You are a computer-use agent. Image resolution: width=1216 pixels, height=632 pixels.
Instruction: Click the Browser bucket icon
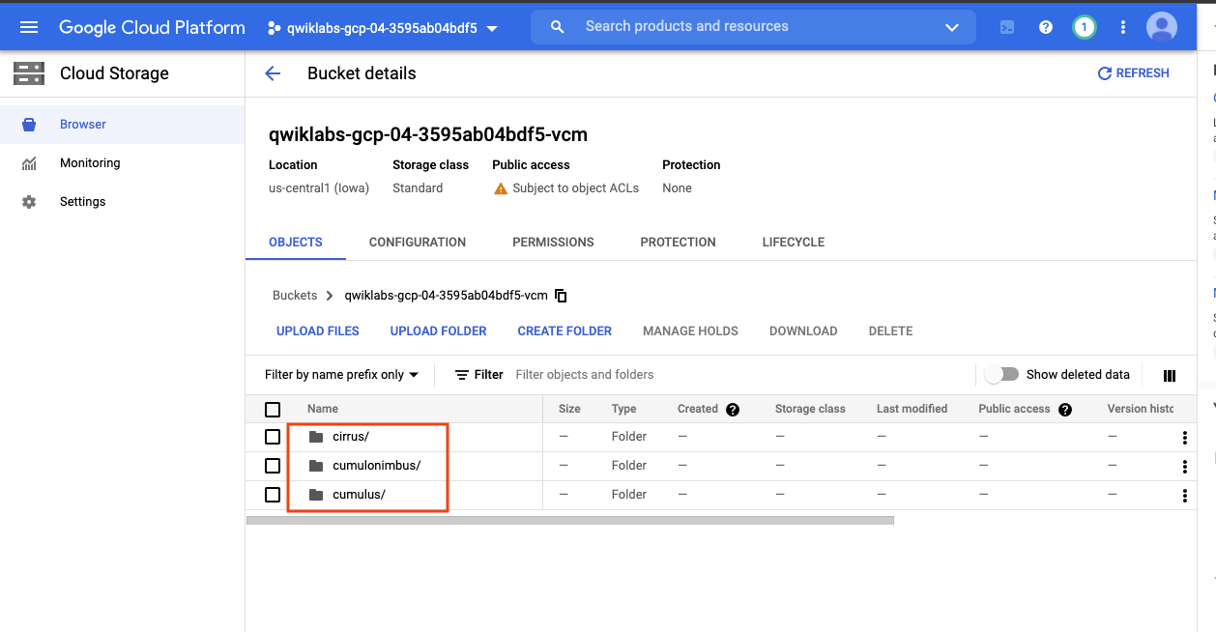(x=29, y=125)
